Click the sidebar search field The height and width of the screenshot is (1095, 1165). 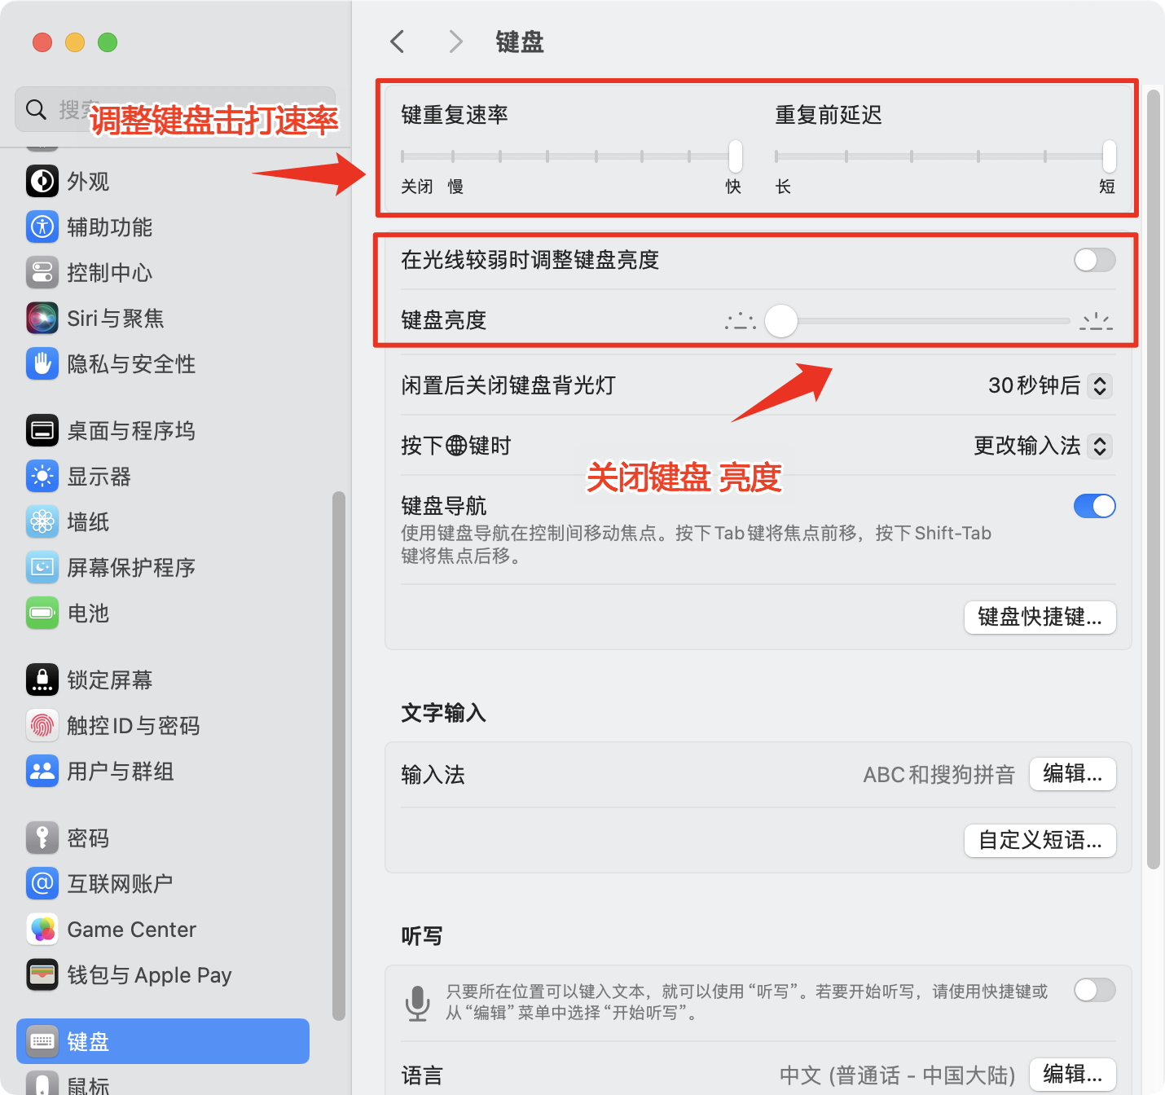[x=175, y=109]
